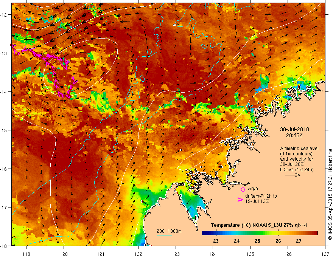
Task: Click the color bar tick label '23'
Action: (x=216, y=241)
